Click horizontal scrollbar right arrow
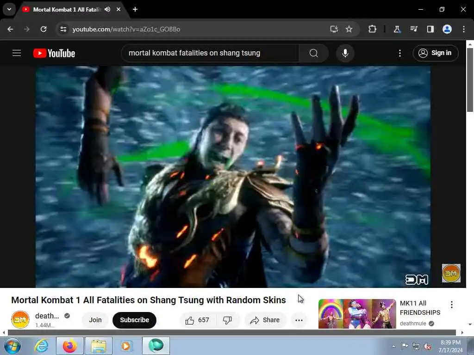474x355 pixels. (462, 333)
